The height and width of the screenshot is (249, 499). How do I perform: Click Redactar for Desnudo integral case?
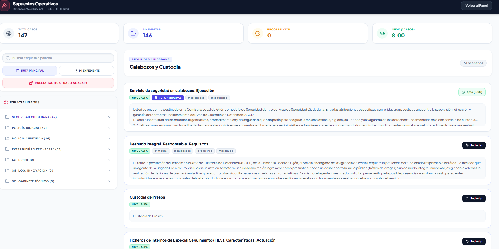474,145
